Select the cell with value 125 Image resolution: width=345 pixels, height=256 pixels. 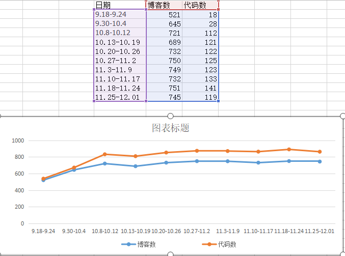pyautogui.click(x=200, y=60)
